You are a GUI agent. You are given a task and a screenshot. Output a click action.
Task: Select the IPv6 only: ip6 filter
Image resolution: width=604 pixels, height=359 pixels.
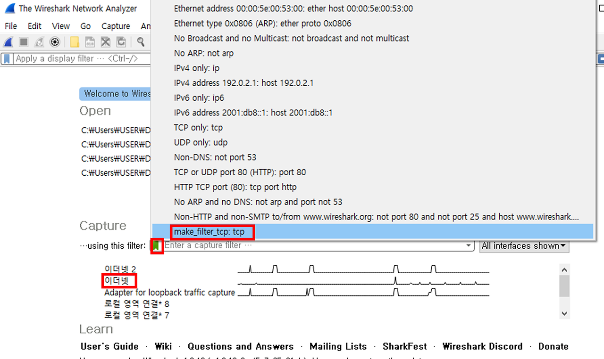click(372, 98)
